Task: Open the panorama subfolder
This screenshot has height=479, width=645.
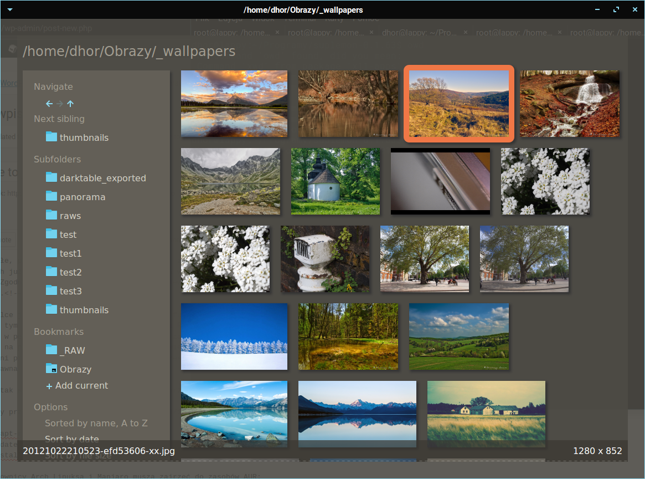Action: 76,197
